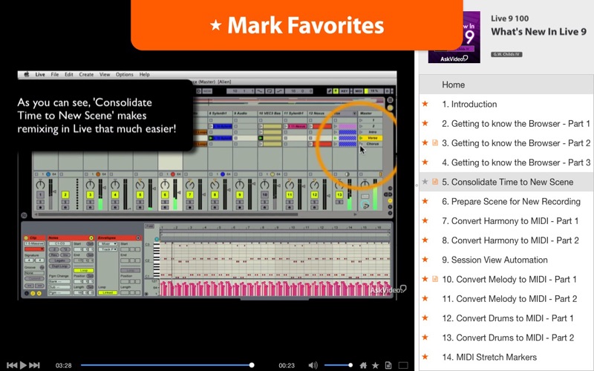This screenshot has height=371, width=594.
Task: Open Convert Drums to MIDI - Part 1
Action: coord(506,318)
